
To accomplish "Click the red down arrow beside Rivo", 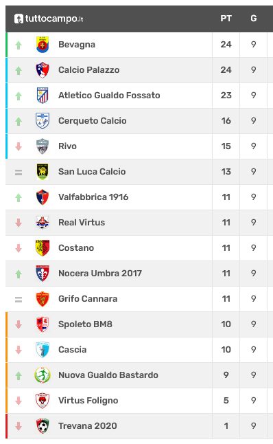I will click(19, 146).
